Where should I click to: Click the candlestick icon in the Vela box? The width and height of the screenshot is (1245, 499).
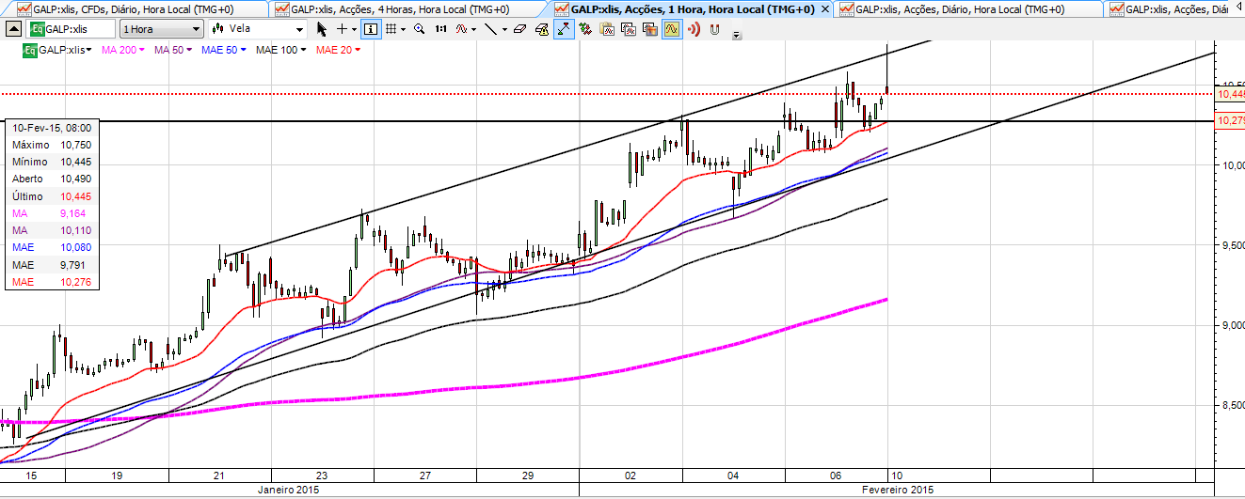(218, 28)
